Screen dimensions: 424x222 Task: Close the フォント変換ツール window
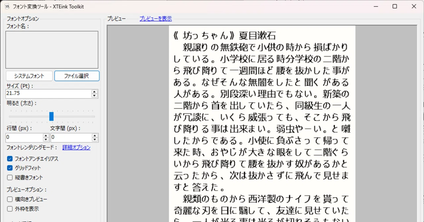(414, 6)
